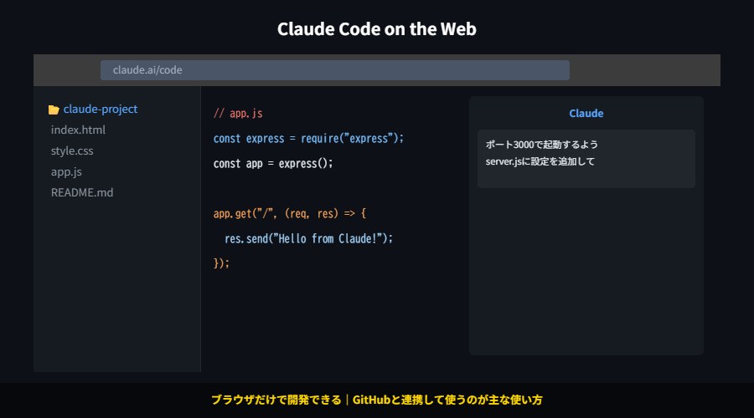Click the yellow subtitle mentioning GitHub
The width and height of the screenshot is (754, 418).
click(376, 400)
